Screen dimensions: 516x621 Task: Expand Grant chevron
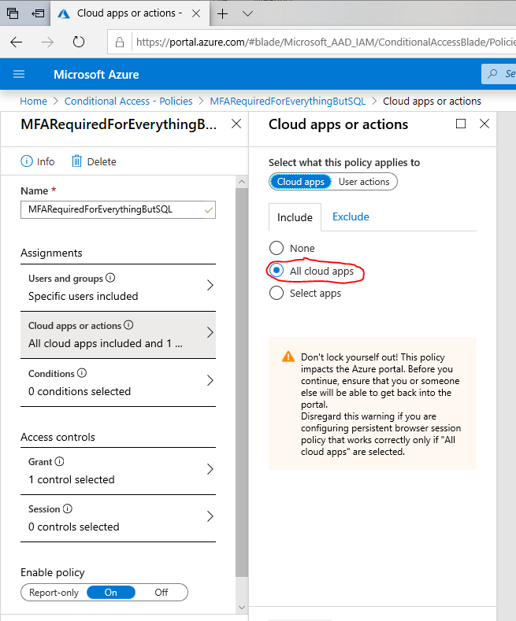210,469
